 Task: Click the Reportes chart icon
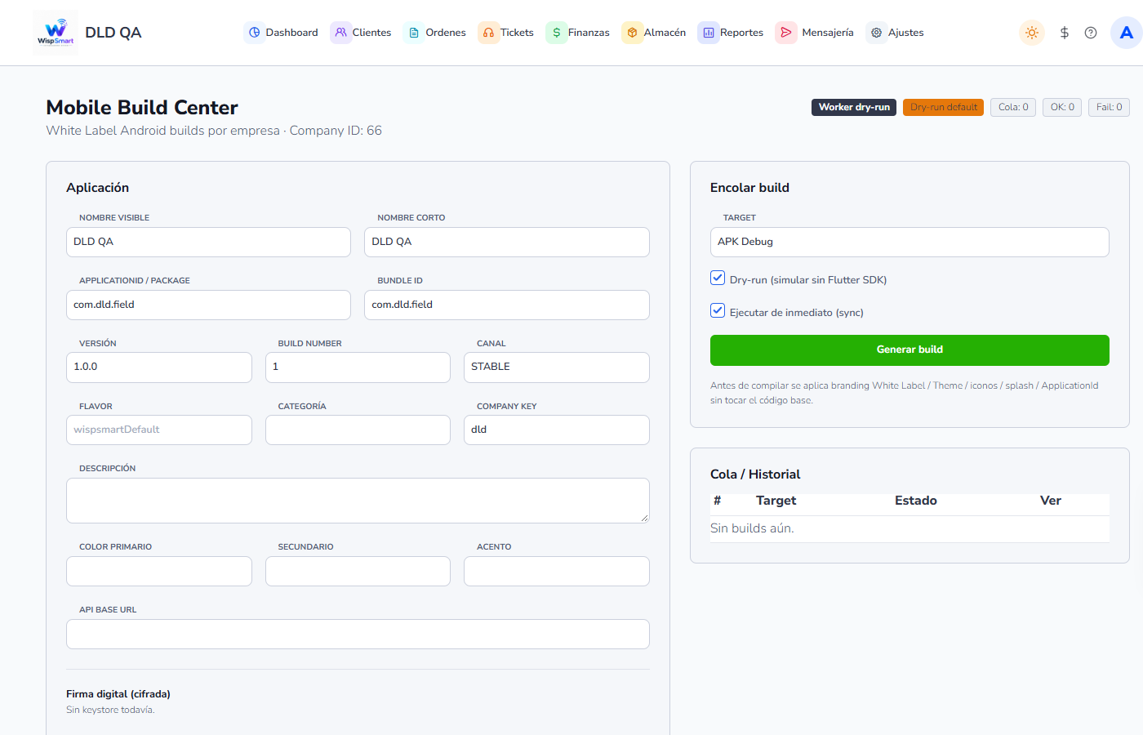tap(709, 33)
